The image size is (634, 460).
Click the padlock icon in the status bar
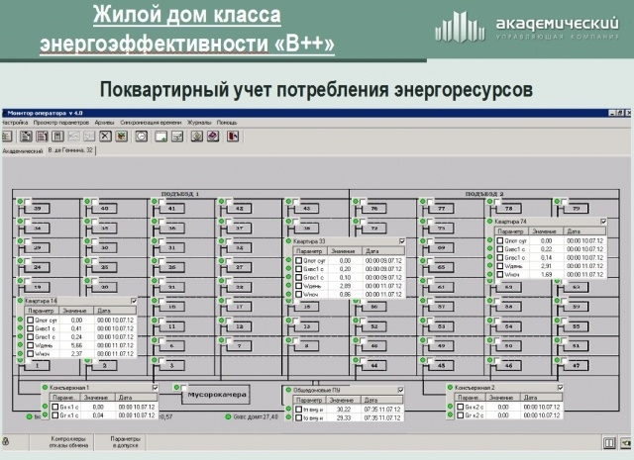pos(6,442)
